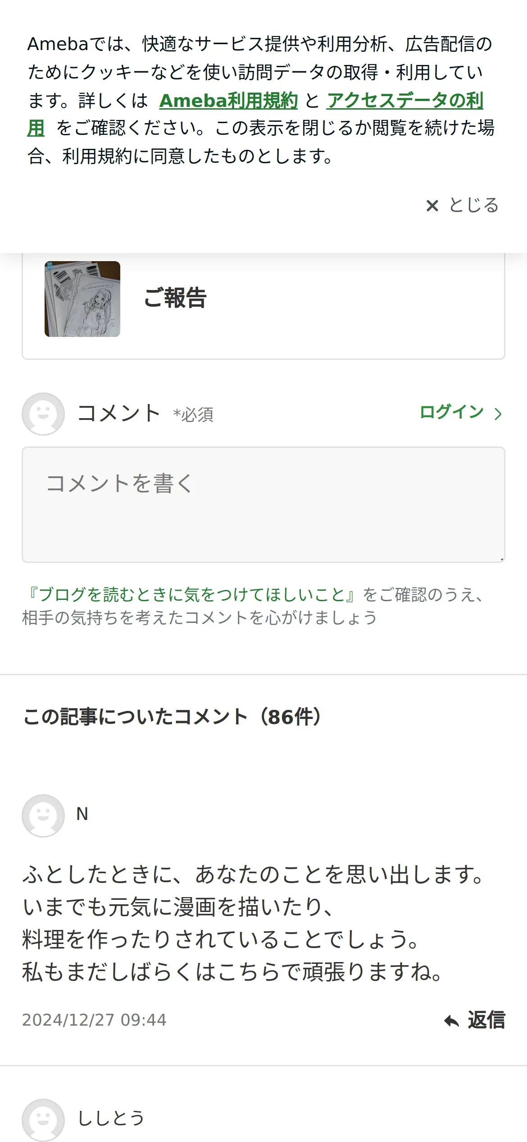Open the ご報告 article thumbnail
Image resolution: width=527 pixels, height=1142 pixels.
click(x=82, y=299)
